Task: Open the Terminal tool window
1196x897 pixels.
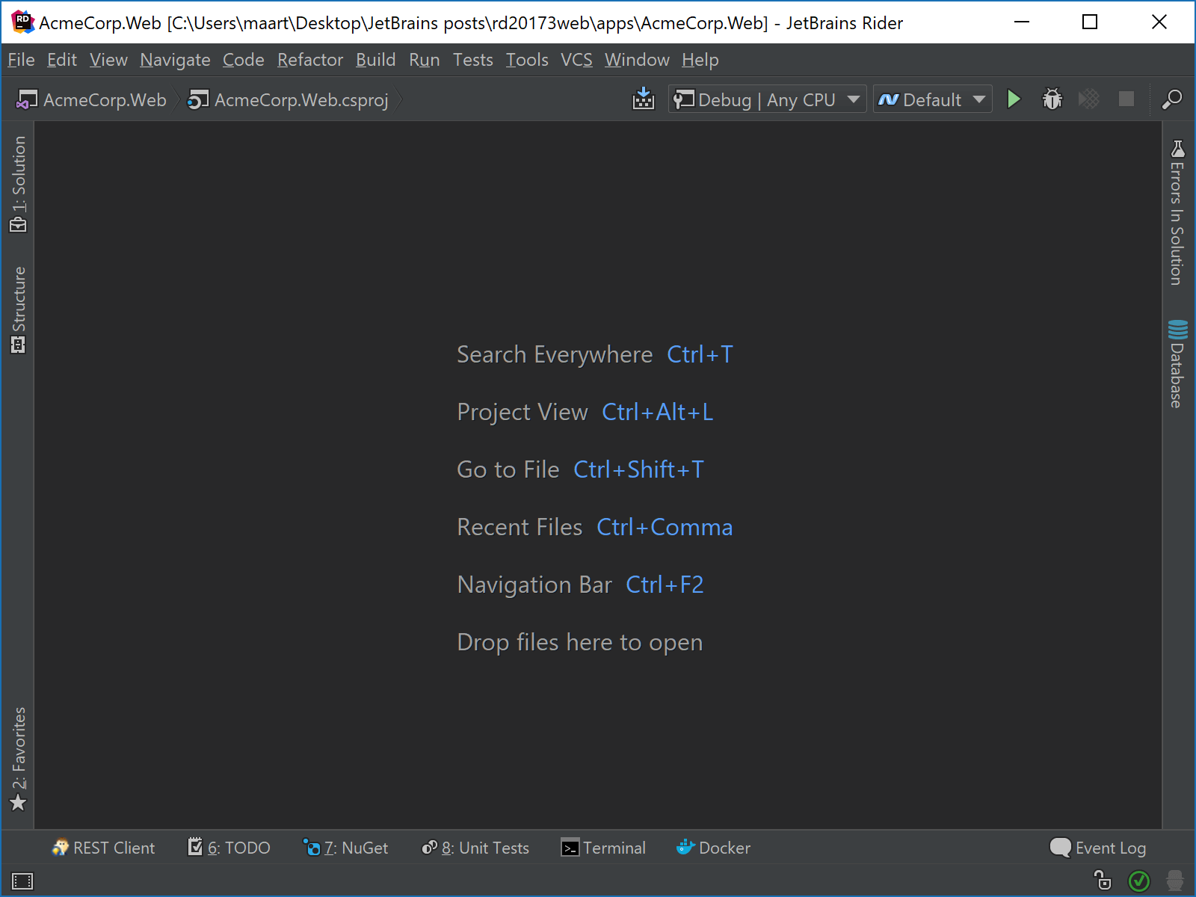Action: click(x=603, y=848)
